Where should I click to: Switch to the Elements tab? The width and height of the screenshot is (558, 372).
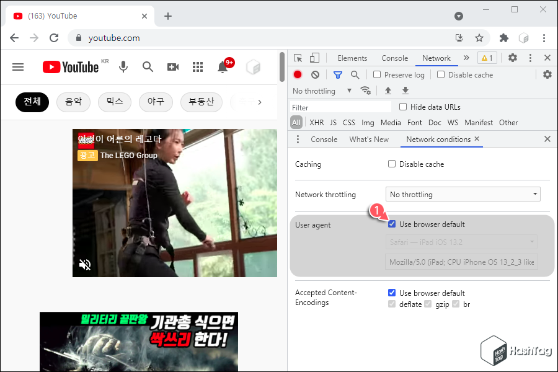[x=352, y=57]
